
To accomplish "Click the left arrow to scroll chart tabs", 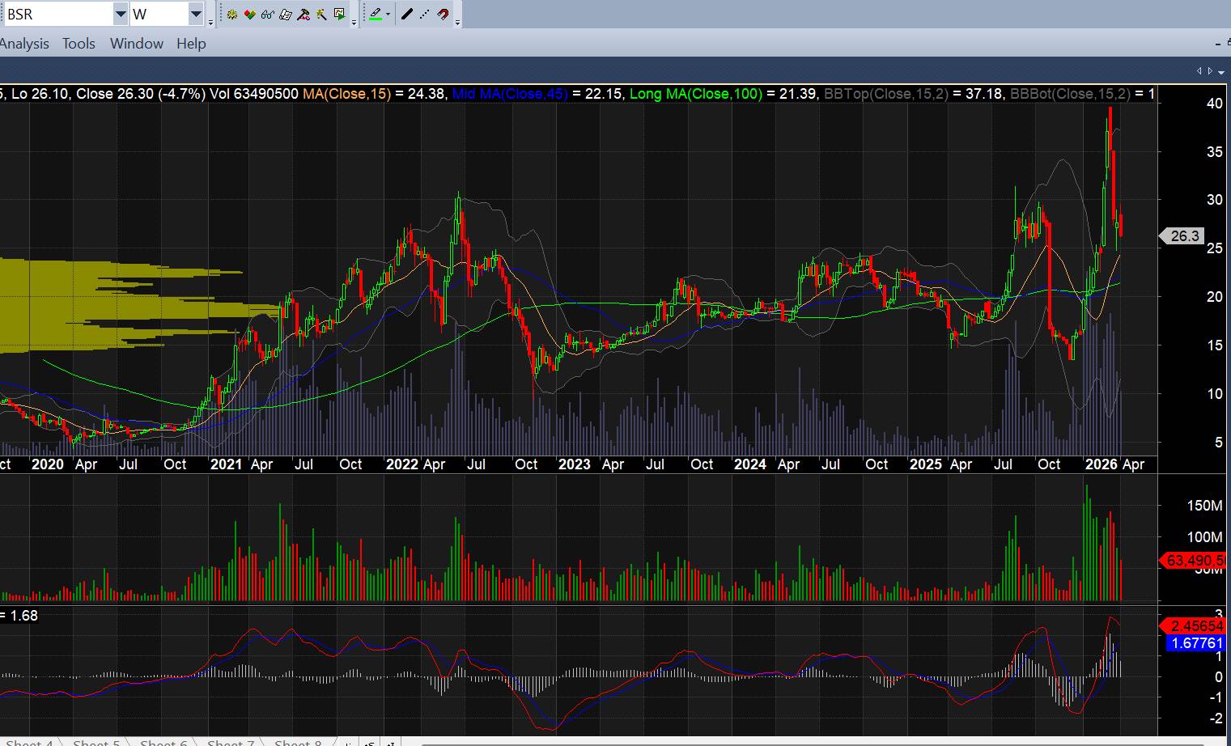I will (1199, 71).
